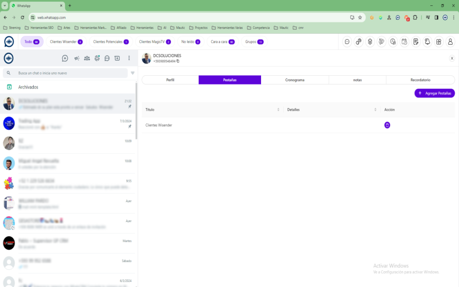View status updates via the status ring icon
The image size is (459, 287).
pyautogui.click(x=97, y=58)
